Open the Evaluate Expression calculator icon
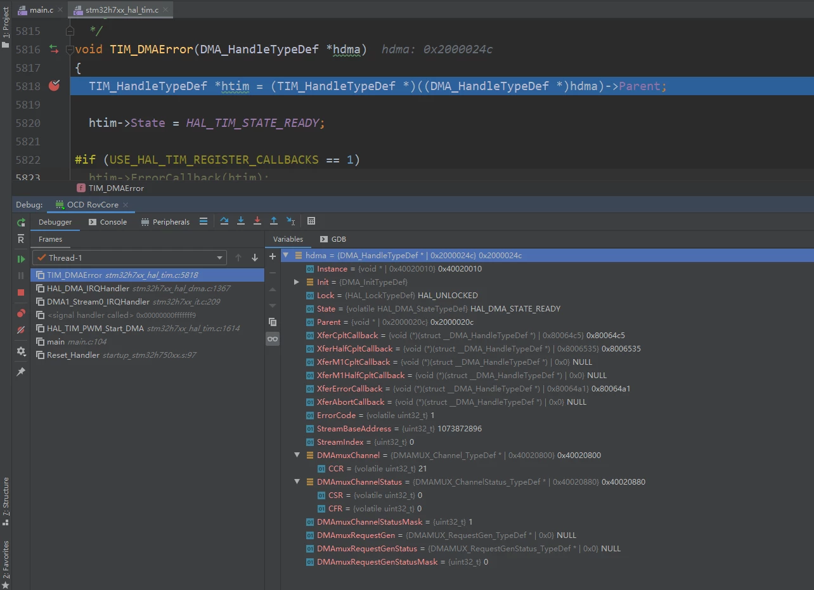 (x=311, y=221)
